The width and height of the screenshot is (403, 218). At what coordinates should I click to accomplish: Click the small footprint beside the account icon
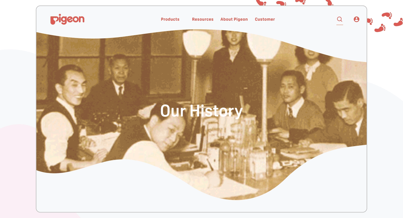click(370, 21)
